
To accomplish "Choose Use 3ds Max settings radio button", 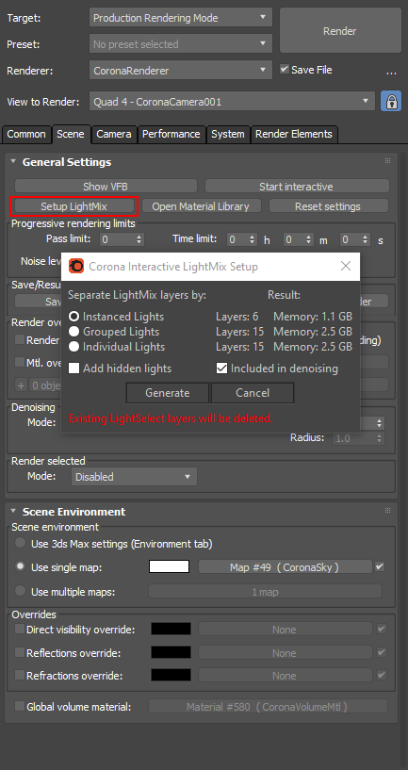I will [20, 543].
